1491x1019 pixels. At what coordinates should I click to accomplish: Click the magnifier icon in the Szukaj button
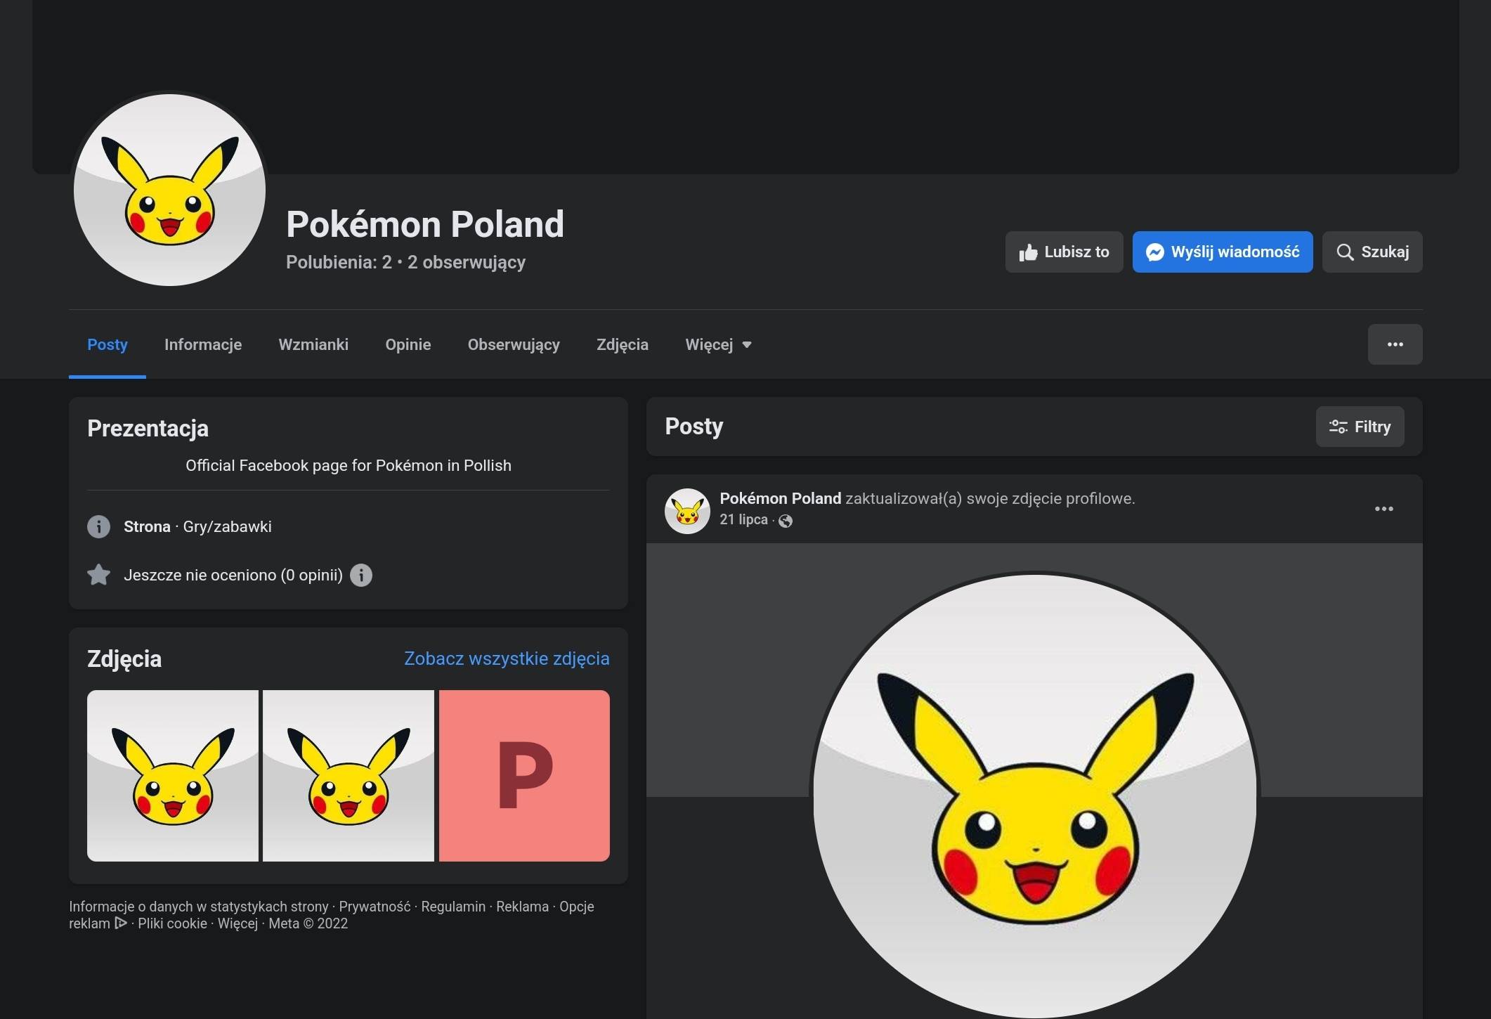(1346, 252)
